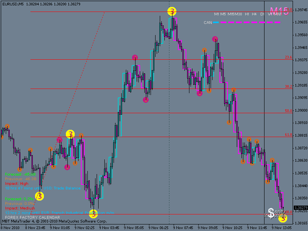Viewport: 308px width, 231px height.
Task: Click the magenta CAN bar under H1
Action: point(247,22)
